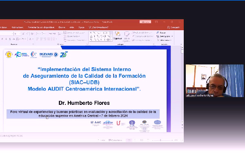The width and height of the screenshot is (245, 155).
Task: Collapse the ribbon with the arrow
Action: coord(181,44)
